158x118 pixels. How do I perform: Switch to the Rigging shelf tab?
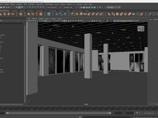coord(22,11)
